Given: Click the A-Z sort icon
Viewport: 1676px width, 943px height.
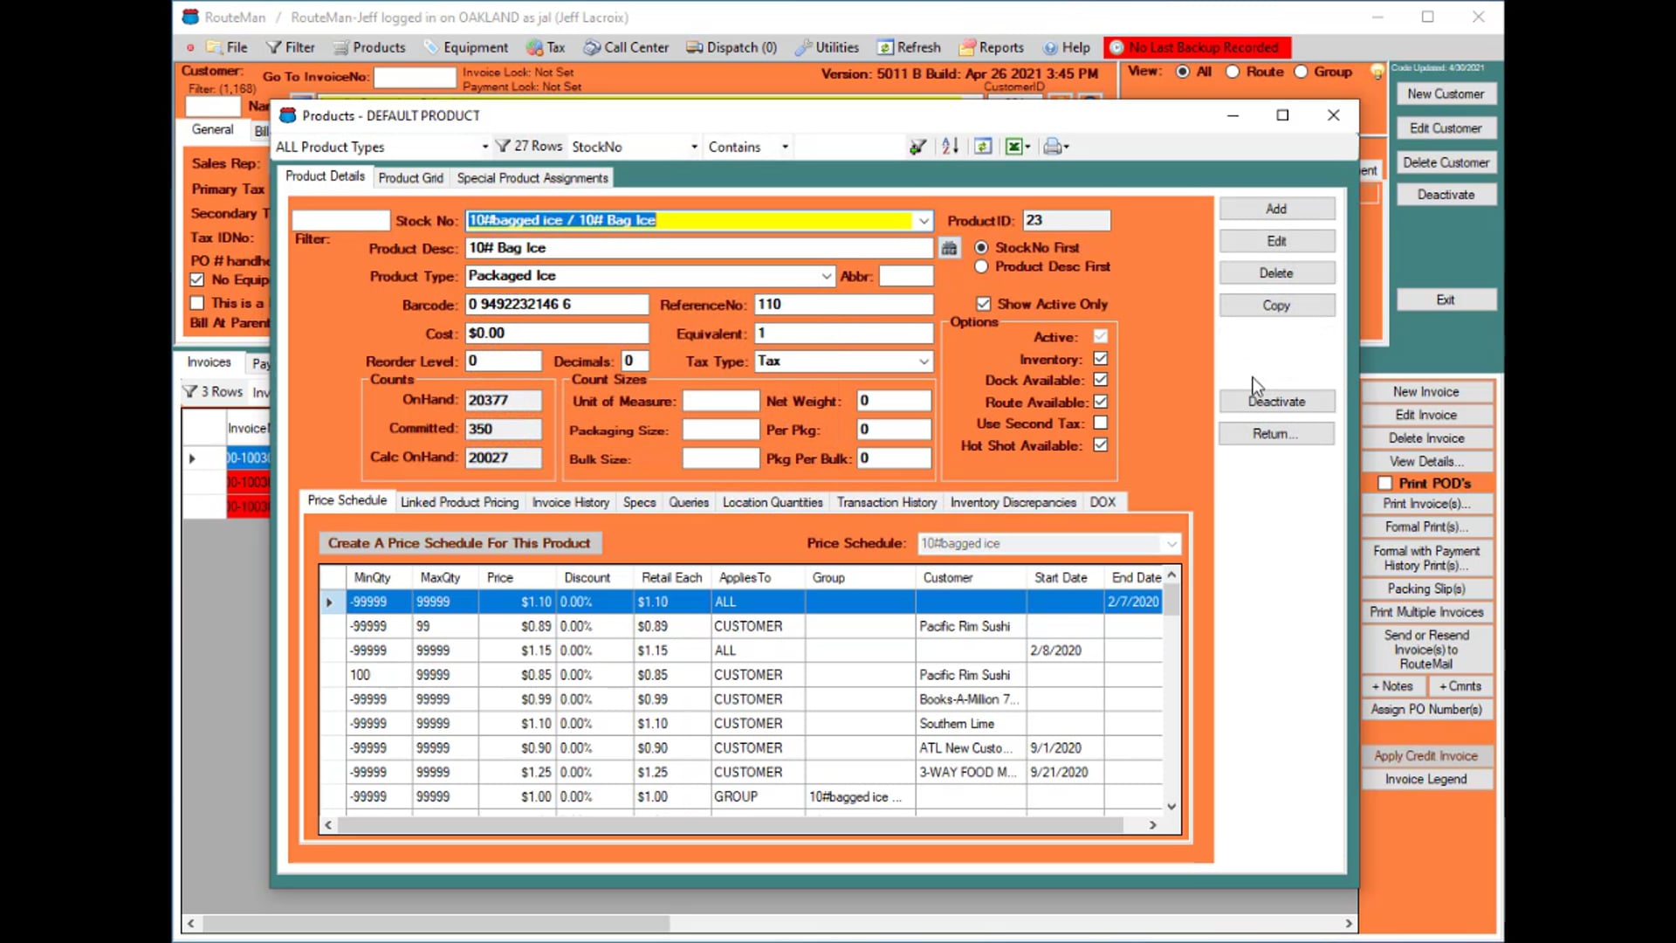Looking at the screenshot, I should tap(951, 147).
